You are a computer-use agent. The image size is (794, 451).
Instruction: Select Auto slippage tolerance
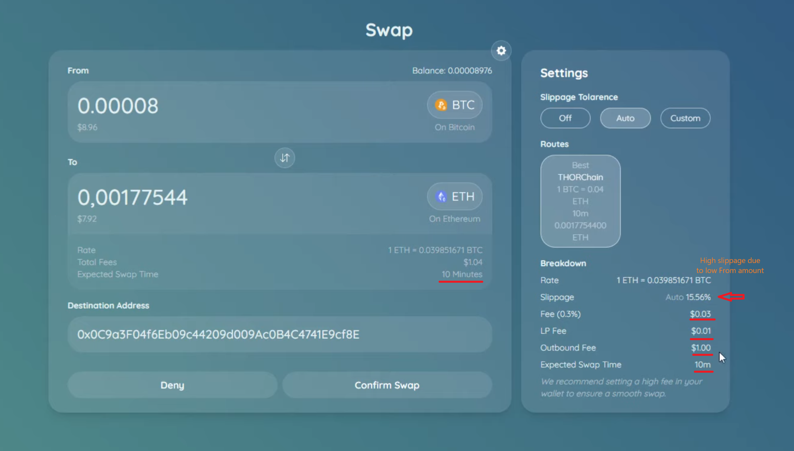(625, 118)
